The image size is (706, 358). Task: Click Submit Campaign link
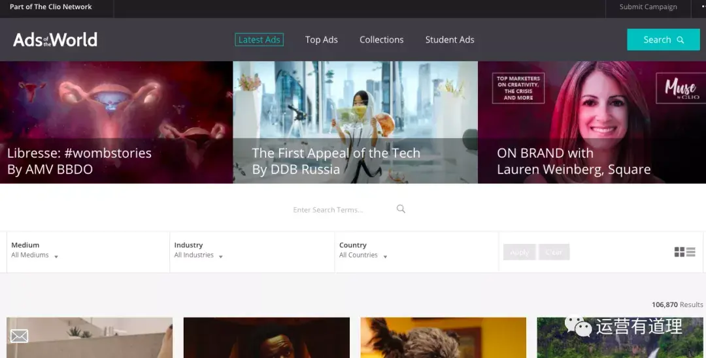[x=648, y=7]
